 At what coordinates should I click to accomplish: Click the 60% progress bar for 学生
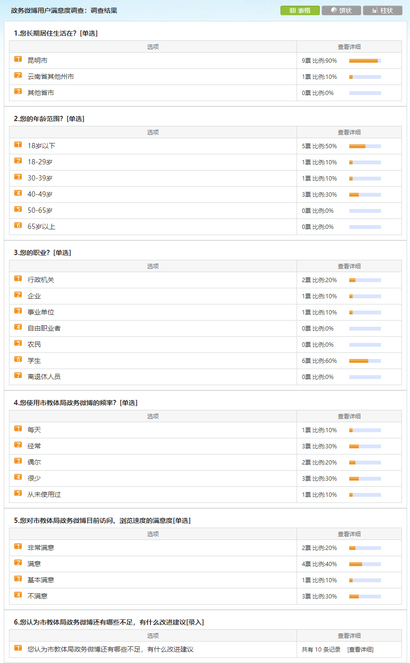click(365, 361)
